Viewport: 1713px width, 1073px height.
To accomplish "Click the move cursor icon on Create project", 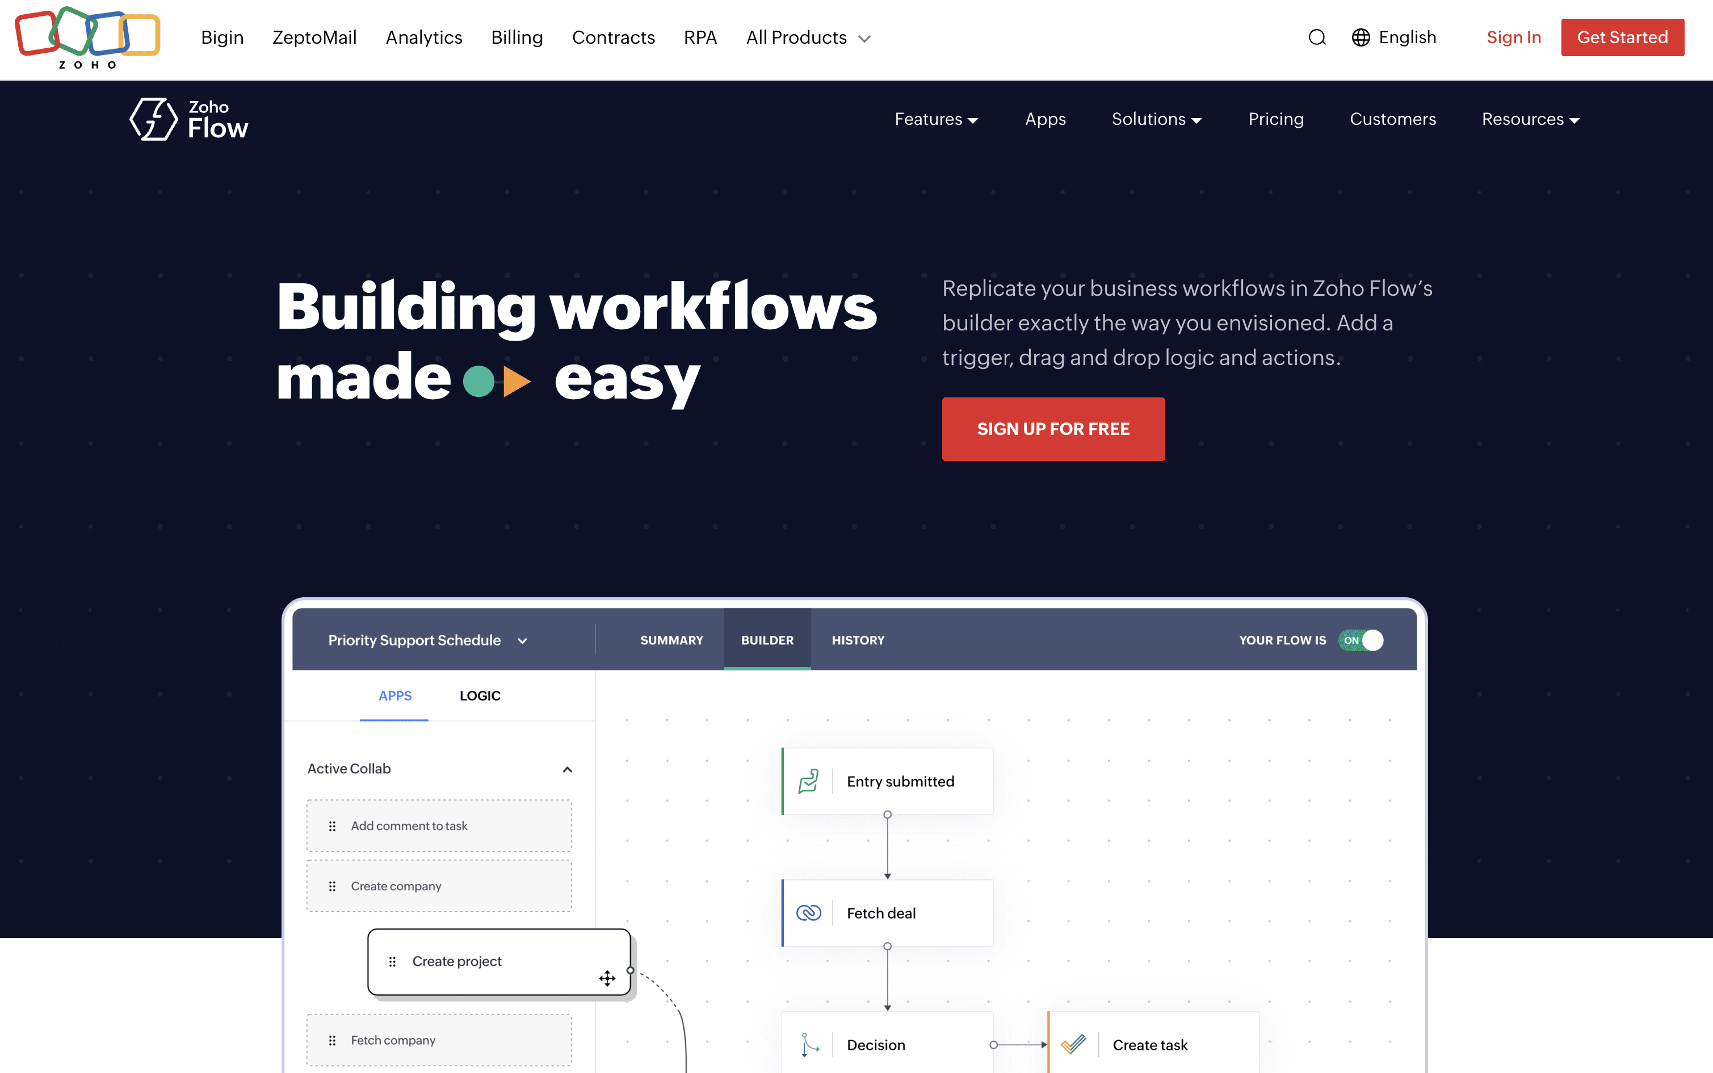I will point(607,979).
